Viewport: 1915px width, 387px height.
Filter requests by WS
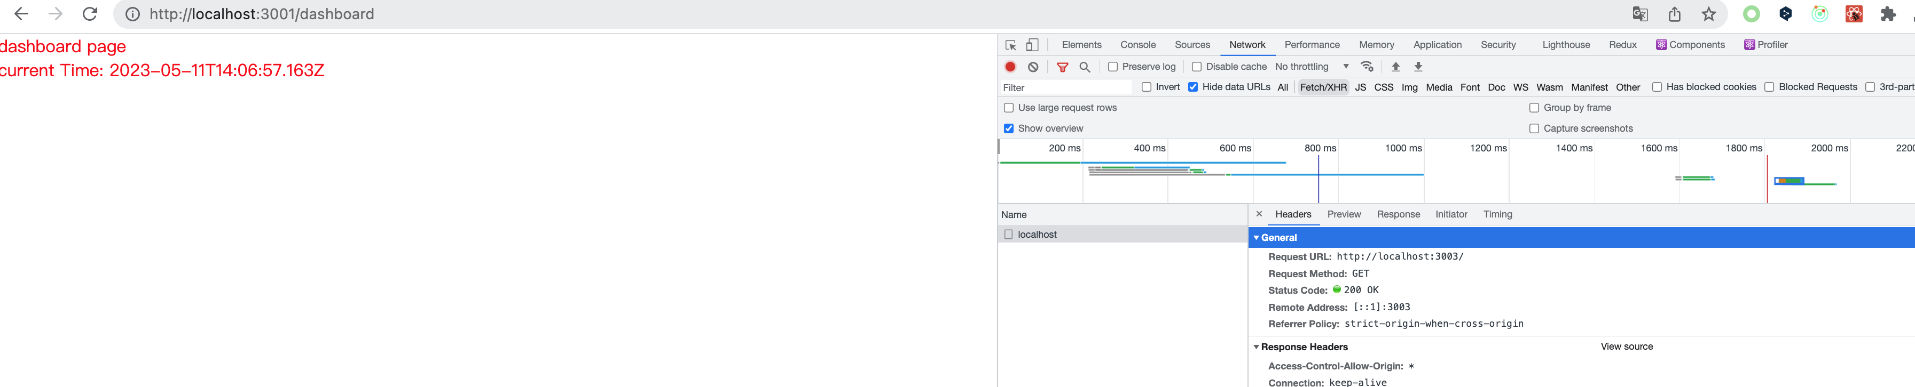(1521, 87)
